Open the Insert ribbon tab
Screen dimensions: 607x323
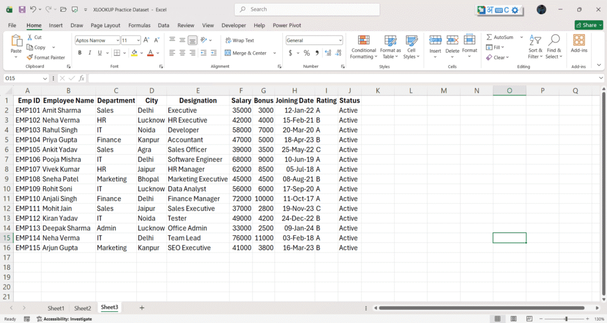coord(56,25)
